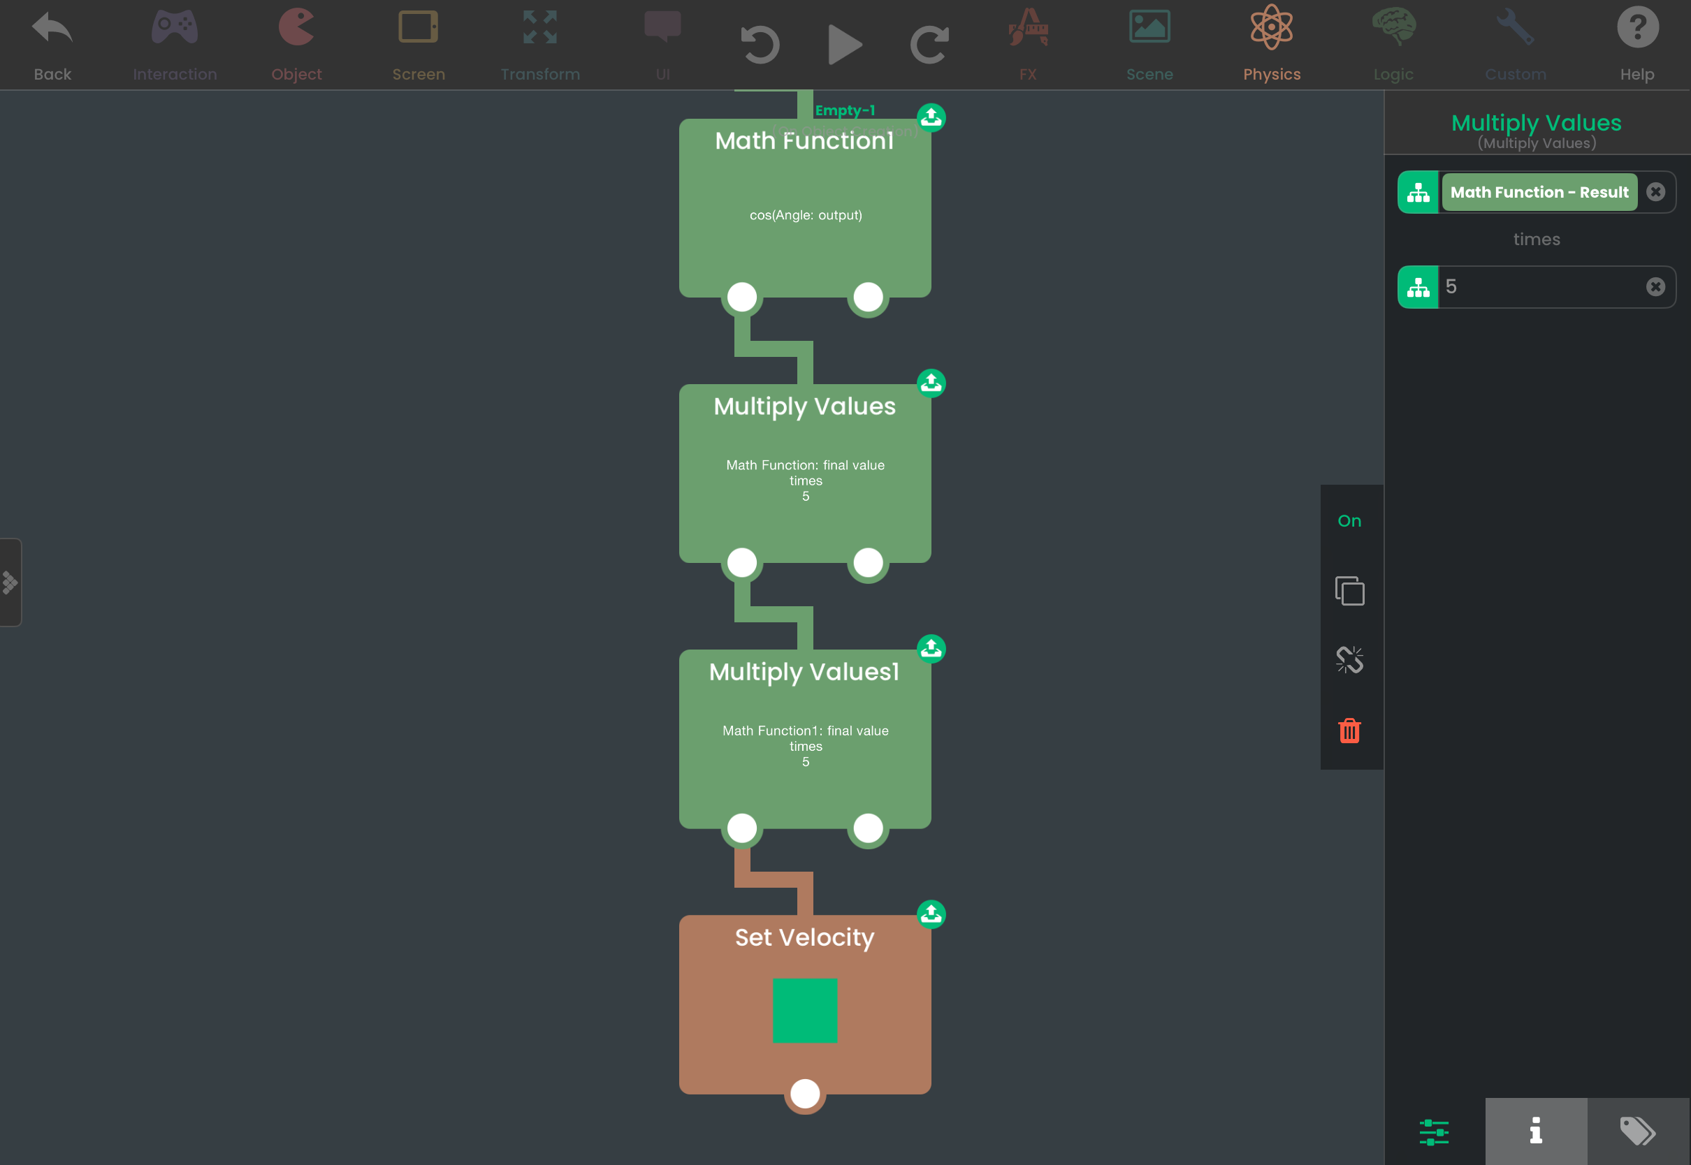This screenshot has width=1691, height=1165.
Task: Click "Math Function1: final value" text
Action: coord(806,731)
